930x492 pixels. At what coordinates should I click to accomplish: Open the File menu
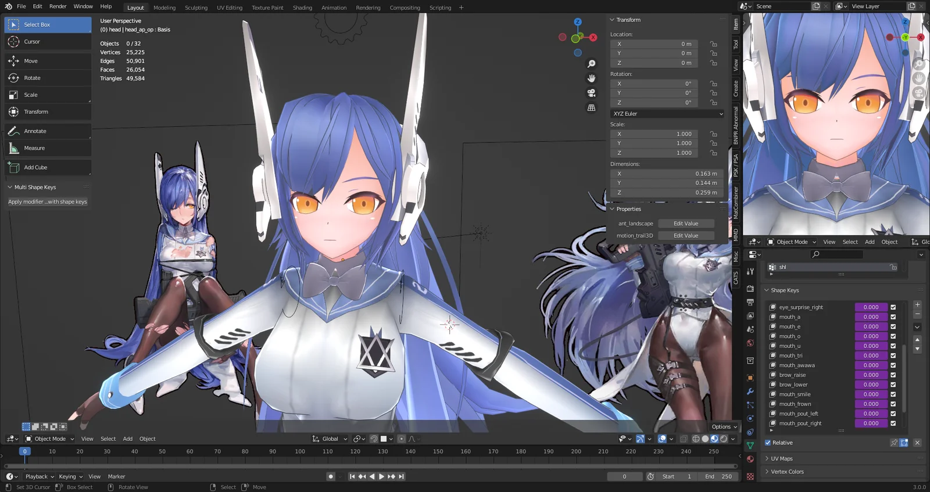click(22, 6)
